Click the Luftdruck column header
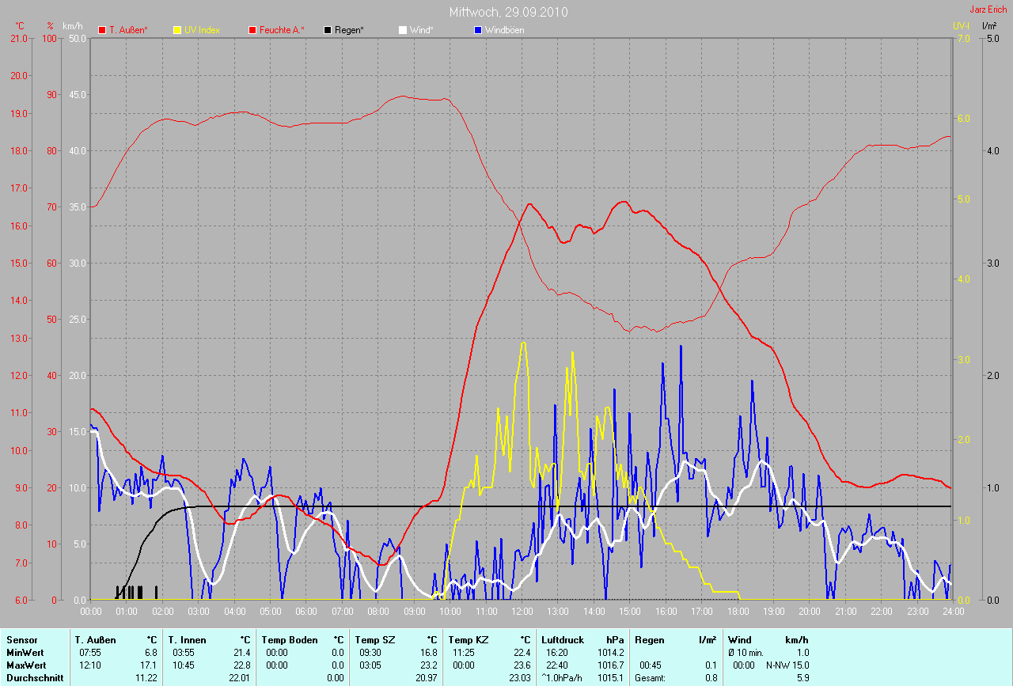The width and height of the screenshot is (1013, 686). pos(561,639)
